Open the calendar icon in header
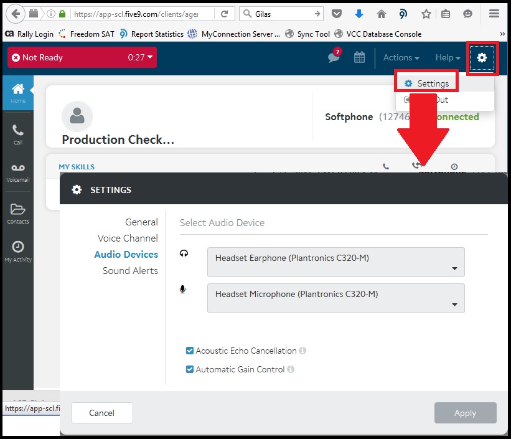511x439 pixels. tap(359, 57)
